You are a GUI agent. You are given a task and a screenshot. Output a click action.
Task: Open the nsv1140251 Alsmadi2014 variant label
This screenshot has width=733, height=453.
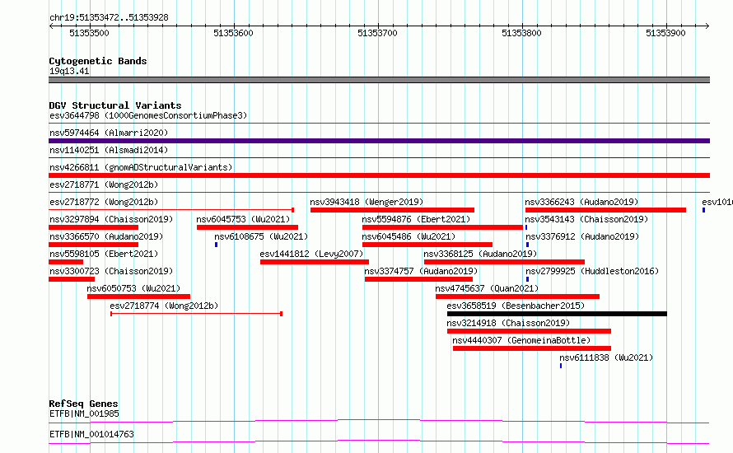point(109,150)
